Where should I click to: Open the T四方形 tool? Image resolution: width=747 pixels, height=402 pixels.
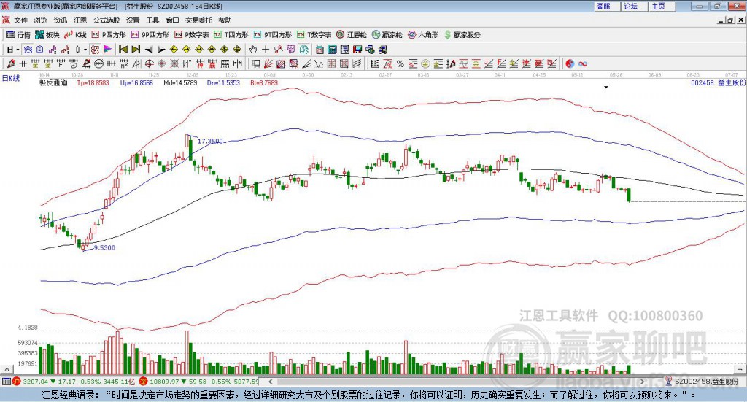[231, 35]
